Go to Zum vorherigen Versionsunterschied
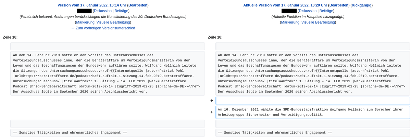 [103, 28]
